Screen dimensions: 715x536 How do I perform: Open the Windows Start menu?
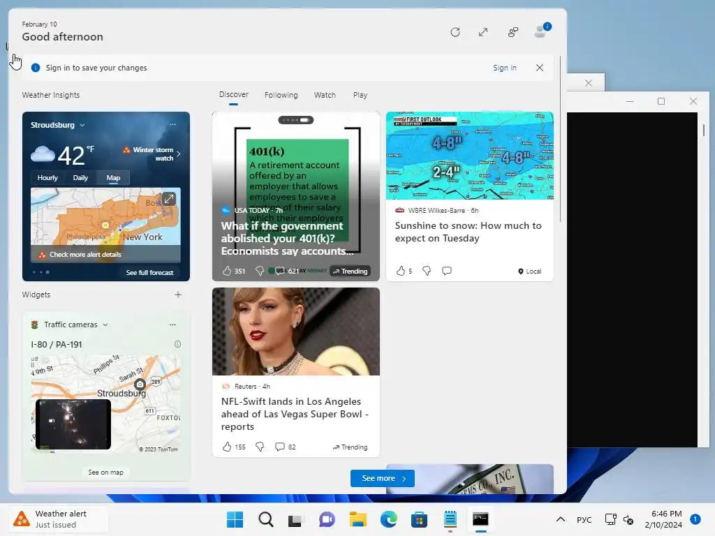235,519
